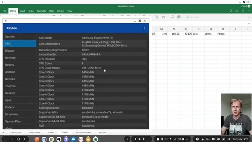Select Excel cell containing 43106
This screenshot has width=252, height=142.
[186, 34]
